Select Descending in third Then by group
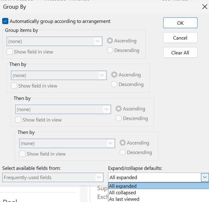Screen dimensions: 209x202 [x=123, y=152]
